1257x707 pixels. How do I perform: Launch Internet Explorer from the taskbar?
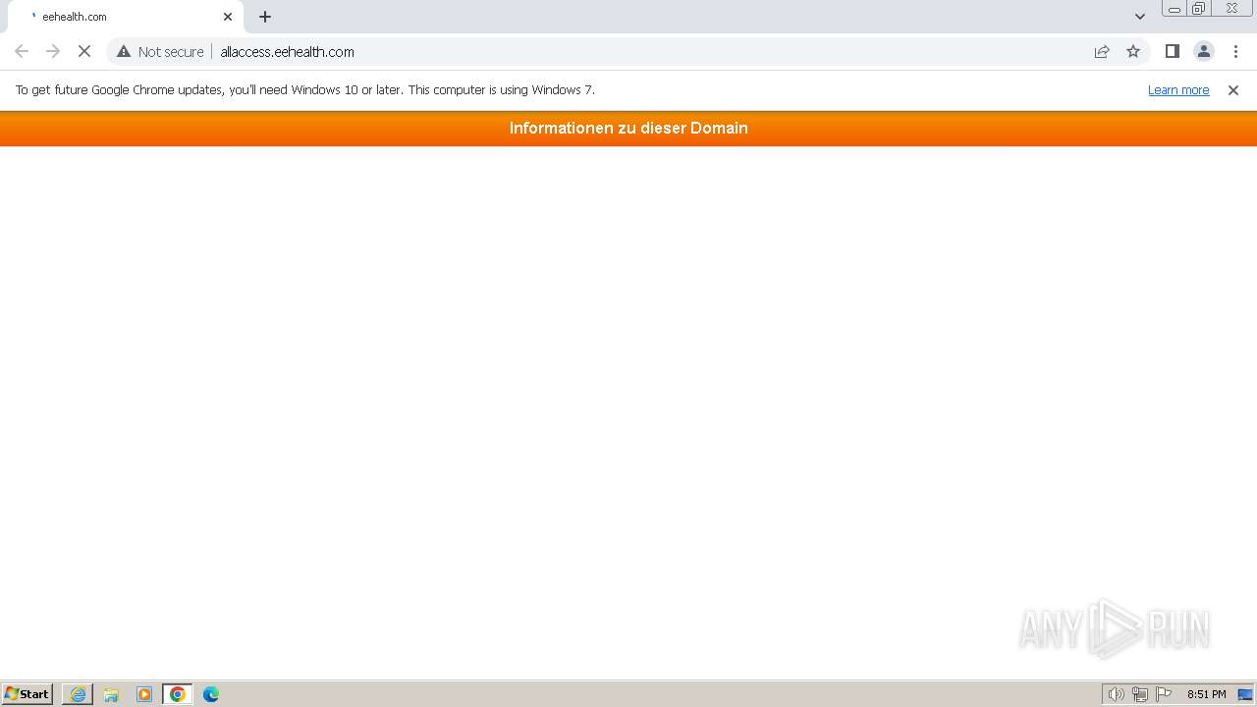click(78, 694)
